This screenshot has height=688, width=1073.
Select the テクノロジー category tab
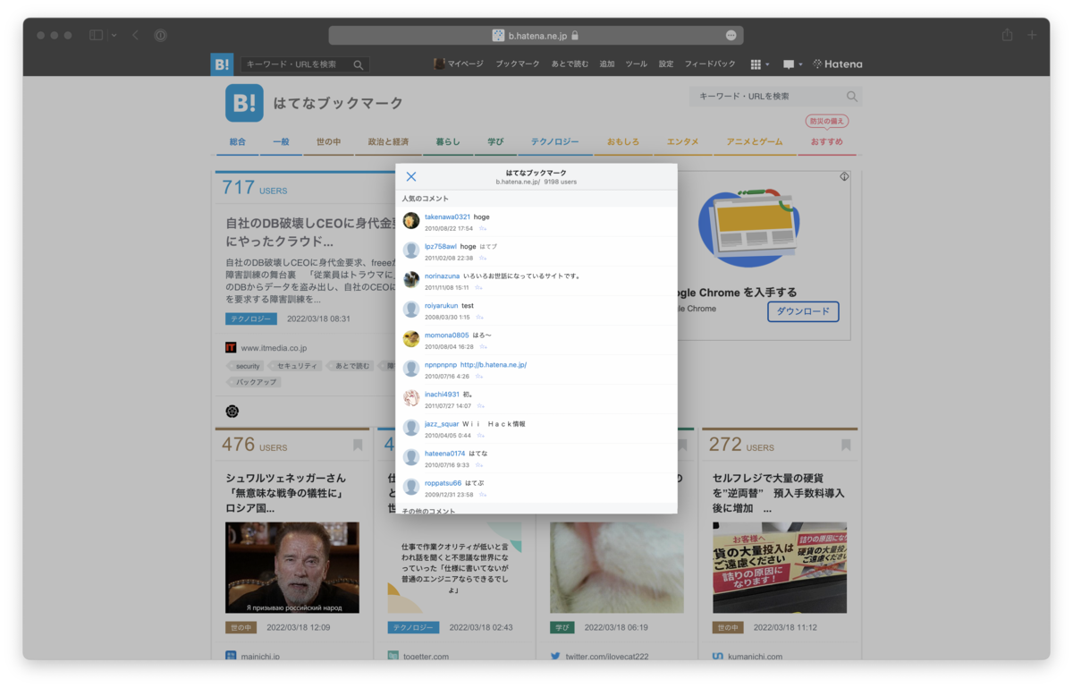pyautogui.click(x=555, y=142)
